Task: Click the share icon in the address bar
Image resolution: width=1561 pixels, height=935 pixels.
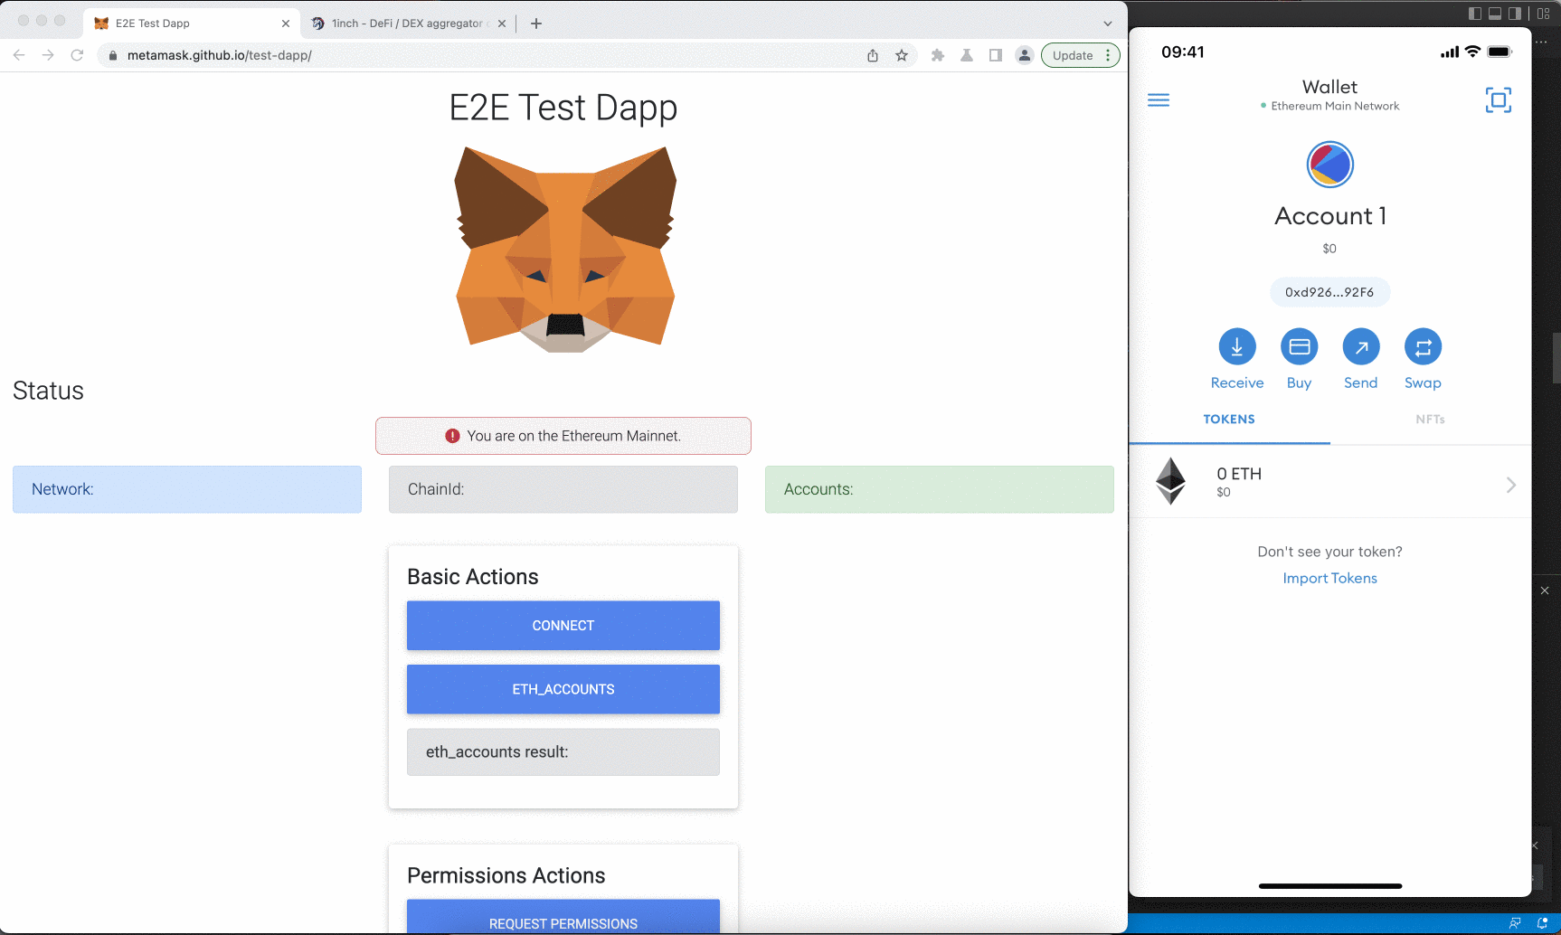Action: [872, 55]
